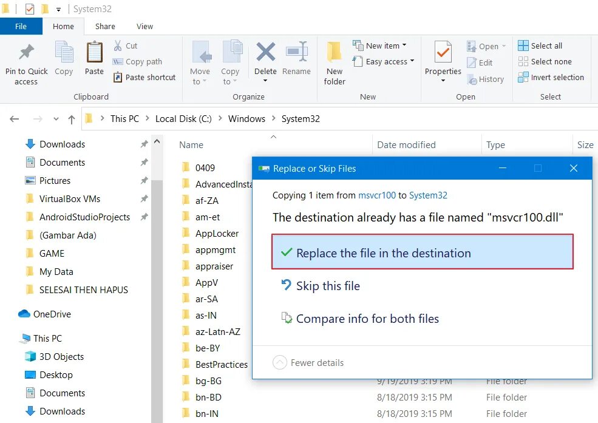The height and width of the screenshot is (423, 598).
Task: Click Pin to Quick access icon
Action: pyautogui.click(x=26, y=53)
